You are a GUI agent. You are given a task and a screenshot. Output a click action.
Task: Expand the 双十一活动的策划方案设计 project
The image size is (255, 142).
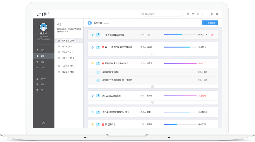pos(152,54)
